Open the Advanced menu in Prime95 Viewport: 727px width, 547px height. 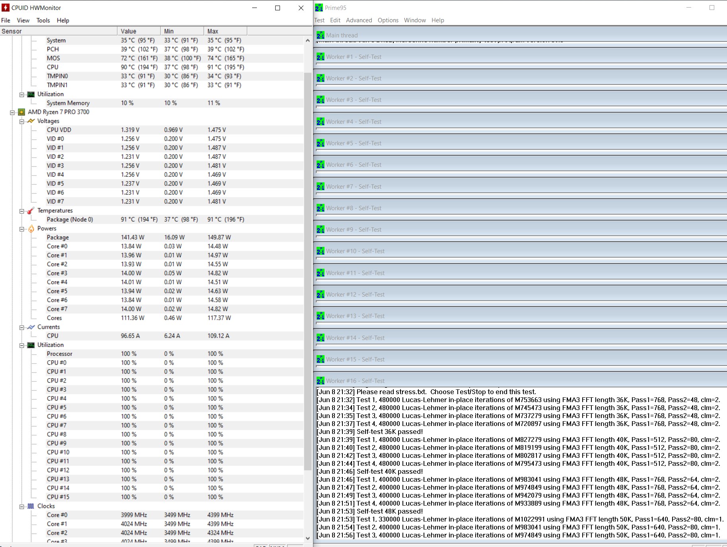(x=359, y=20)
